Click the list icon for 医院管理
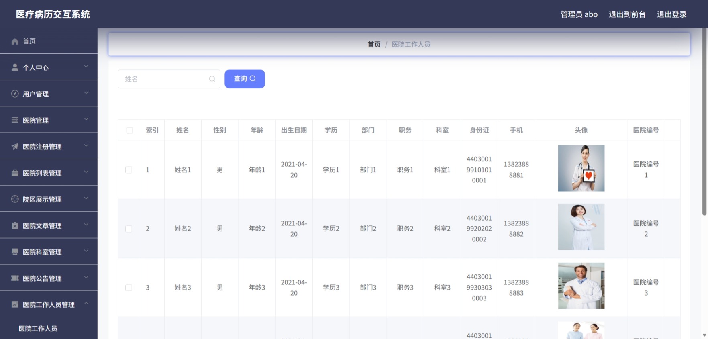Image resolution: width=708 pixels, height=339 pixels. pyautogui.click(x=15, y=120)
